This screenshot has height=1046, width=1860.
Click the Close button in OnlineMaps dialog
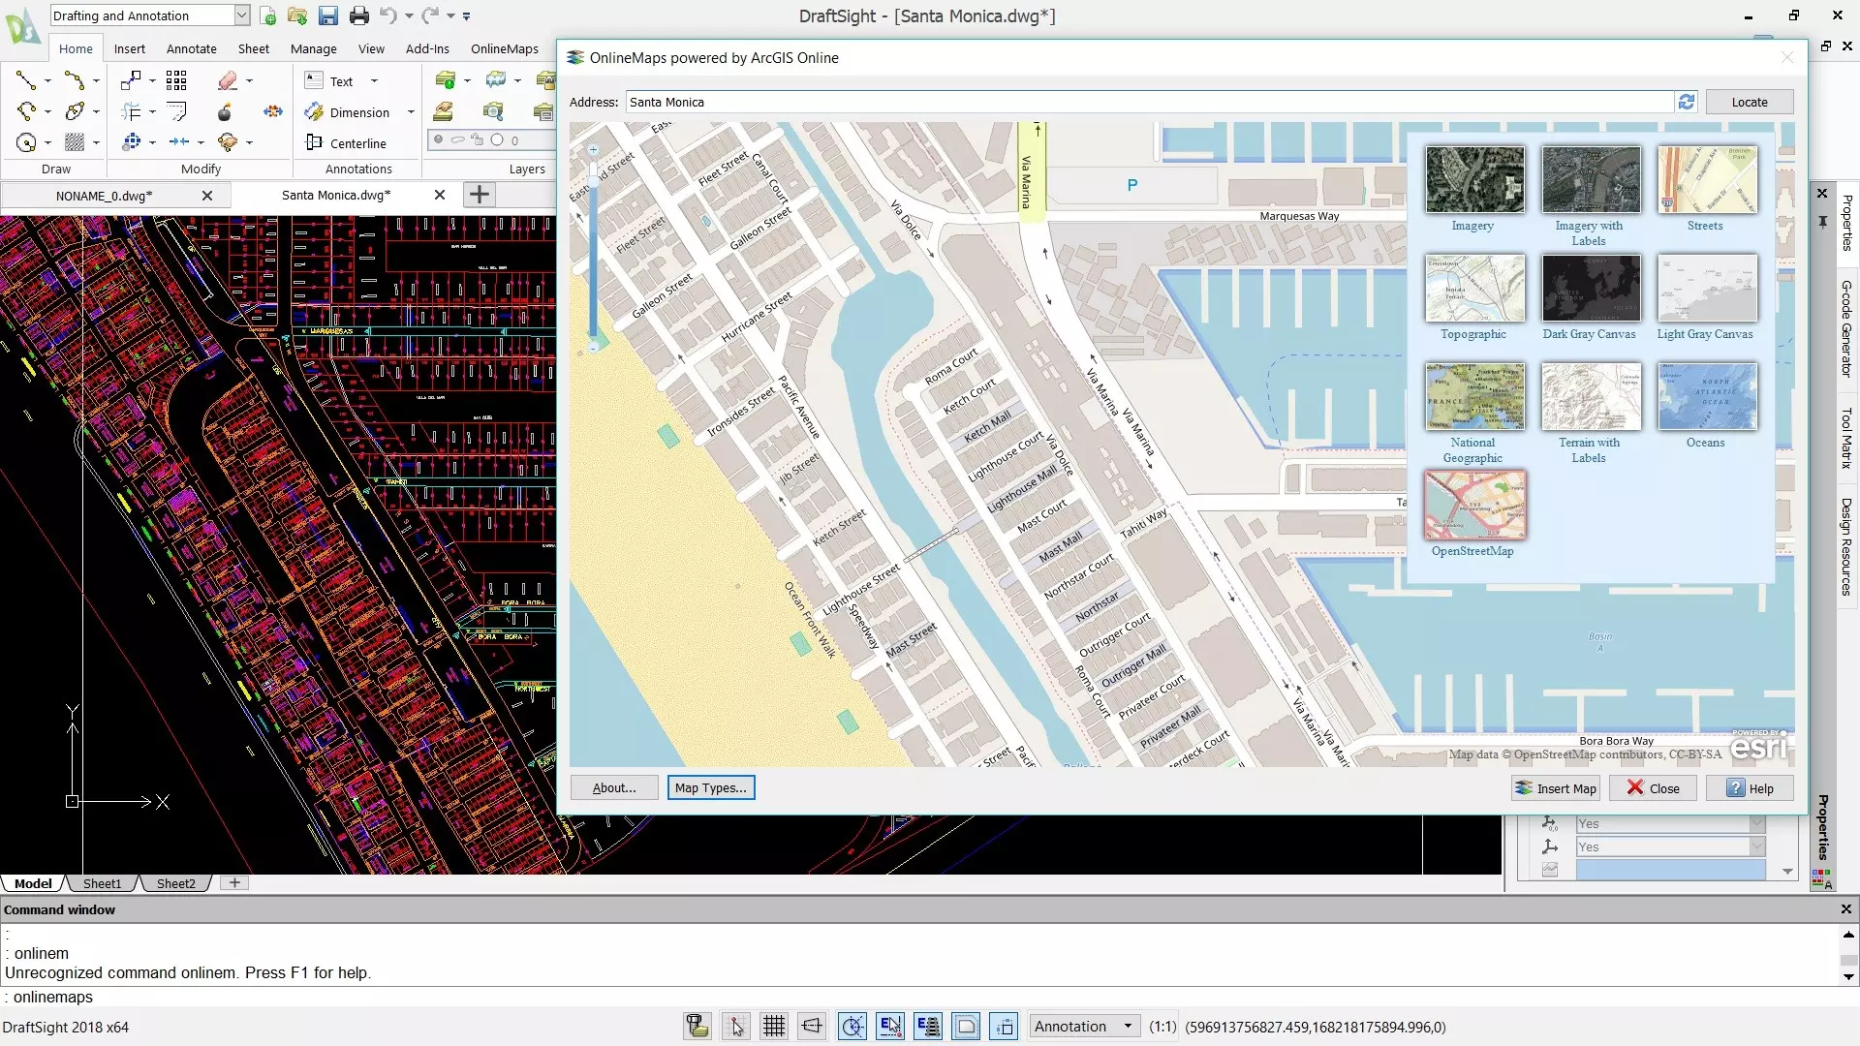click(1653, 787)
